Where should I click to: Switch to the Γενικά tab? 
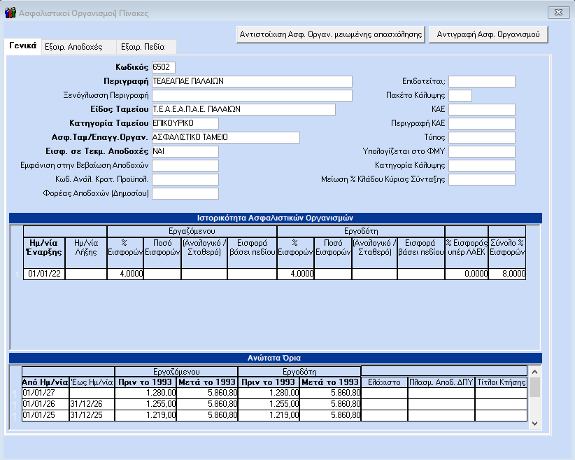point(23,46)
